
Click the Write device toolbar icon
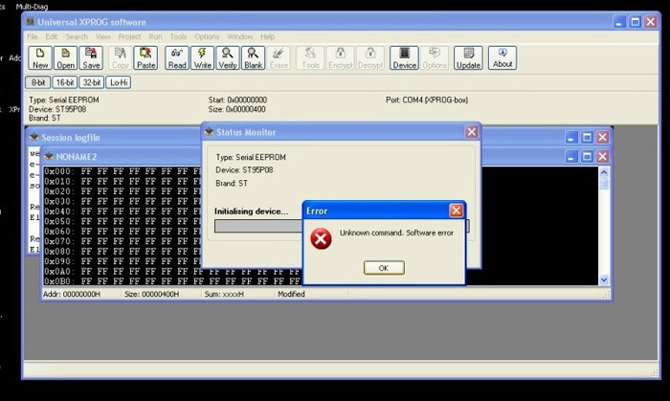203,58
